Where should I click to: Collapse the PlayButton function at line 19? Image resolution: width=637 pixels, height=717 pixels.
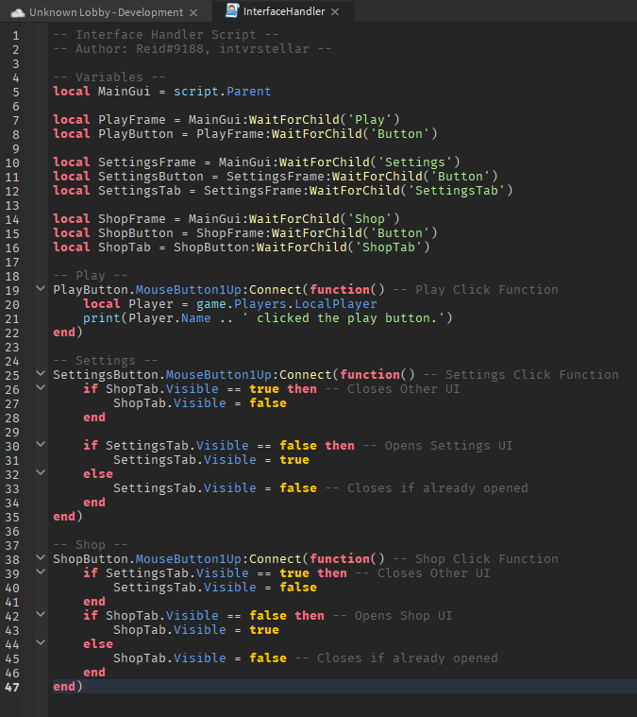pos(41,288)
